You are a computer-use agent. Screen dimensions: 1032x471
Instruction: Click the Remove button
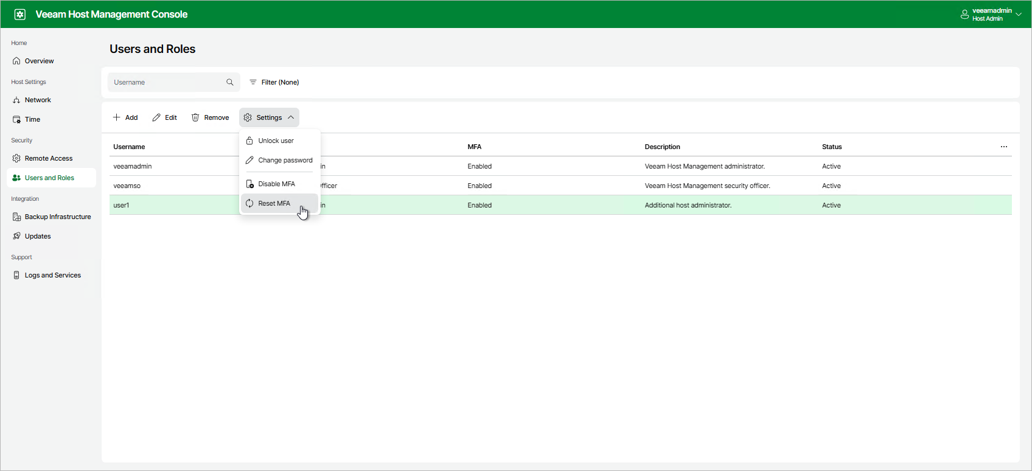coord(211,117)
